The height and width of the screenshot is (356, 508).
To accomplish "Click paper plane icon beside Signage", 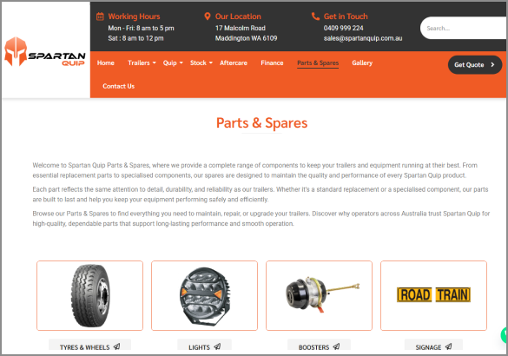I will tap(448, 346).
